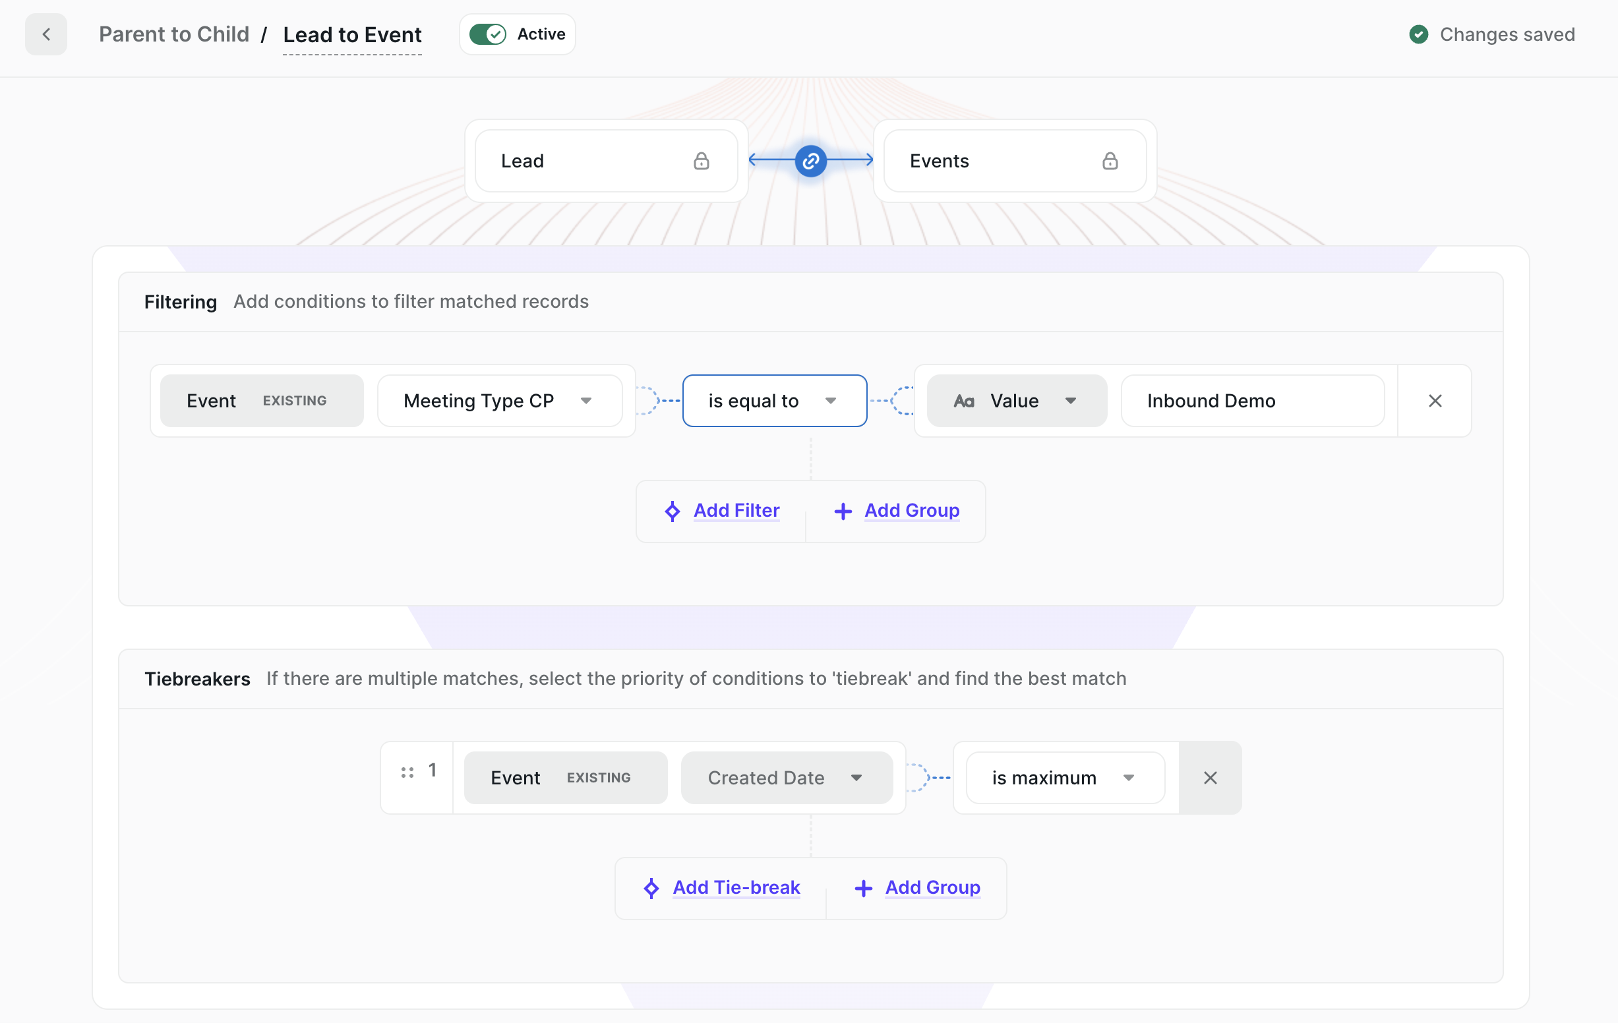The height and width of the screenshot is (1023, 1618).
Task: Remove the Meeting Type CP filter row
Action: click(x=1435, y=401)
